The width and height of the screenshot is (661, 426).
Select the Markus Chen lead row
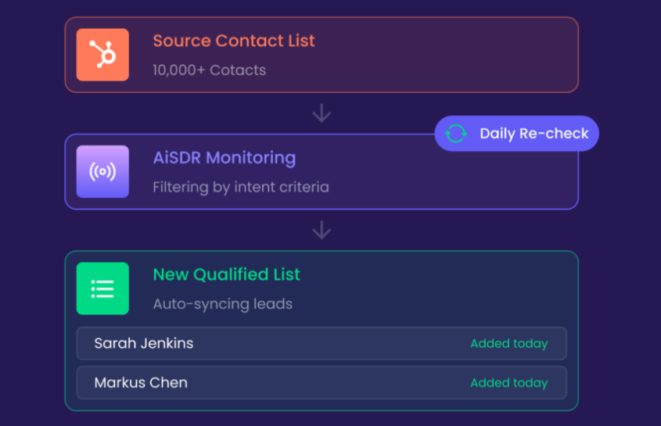point(322,382)
